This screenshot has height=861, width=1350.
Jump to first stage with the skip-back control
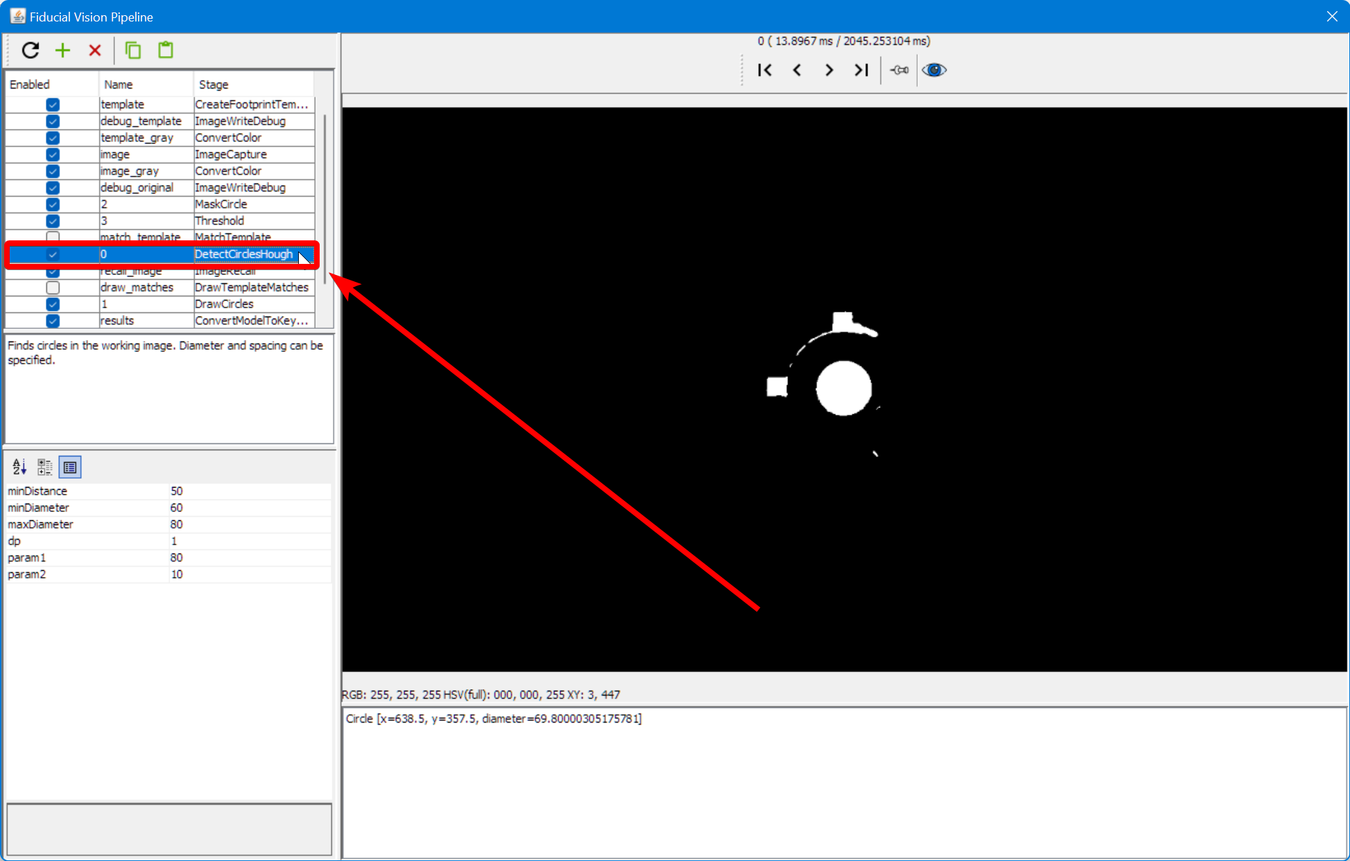point(765,69)
